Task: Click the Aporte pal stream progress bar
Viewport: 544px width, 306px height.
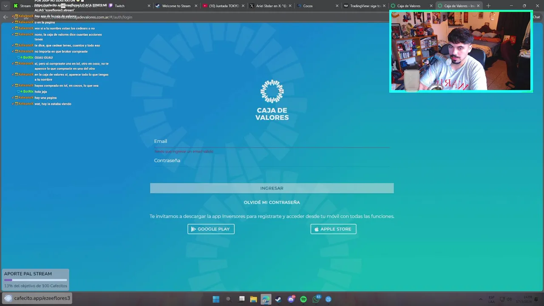Action: tap(36, 280)
